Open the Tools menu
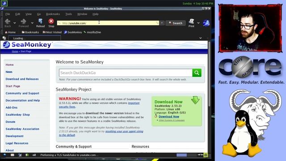The width and height of the screenshot is (286, 161). [x=68, y=14]
